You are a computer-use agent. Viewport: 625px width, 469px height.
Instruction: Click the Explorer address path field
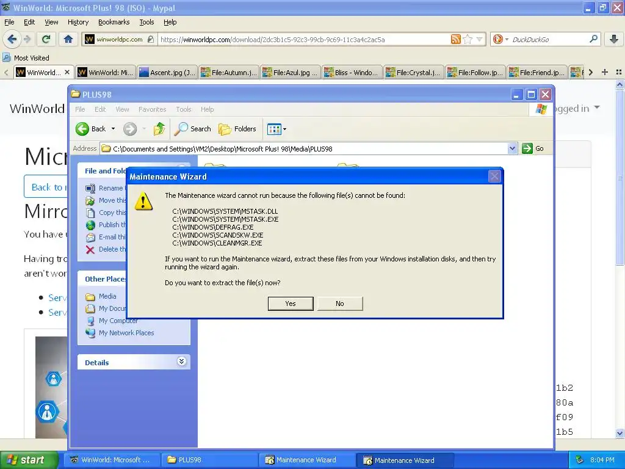[304, 149]
